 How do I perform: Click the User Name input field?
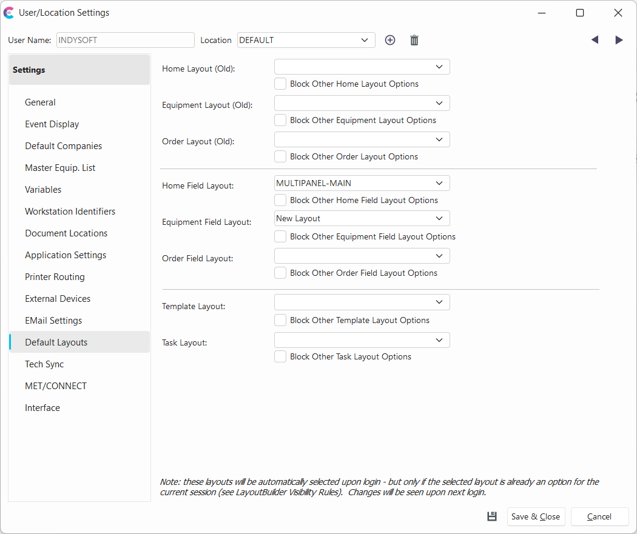tap(125, 40)
